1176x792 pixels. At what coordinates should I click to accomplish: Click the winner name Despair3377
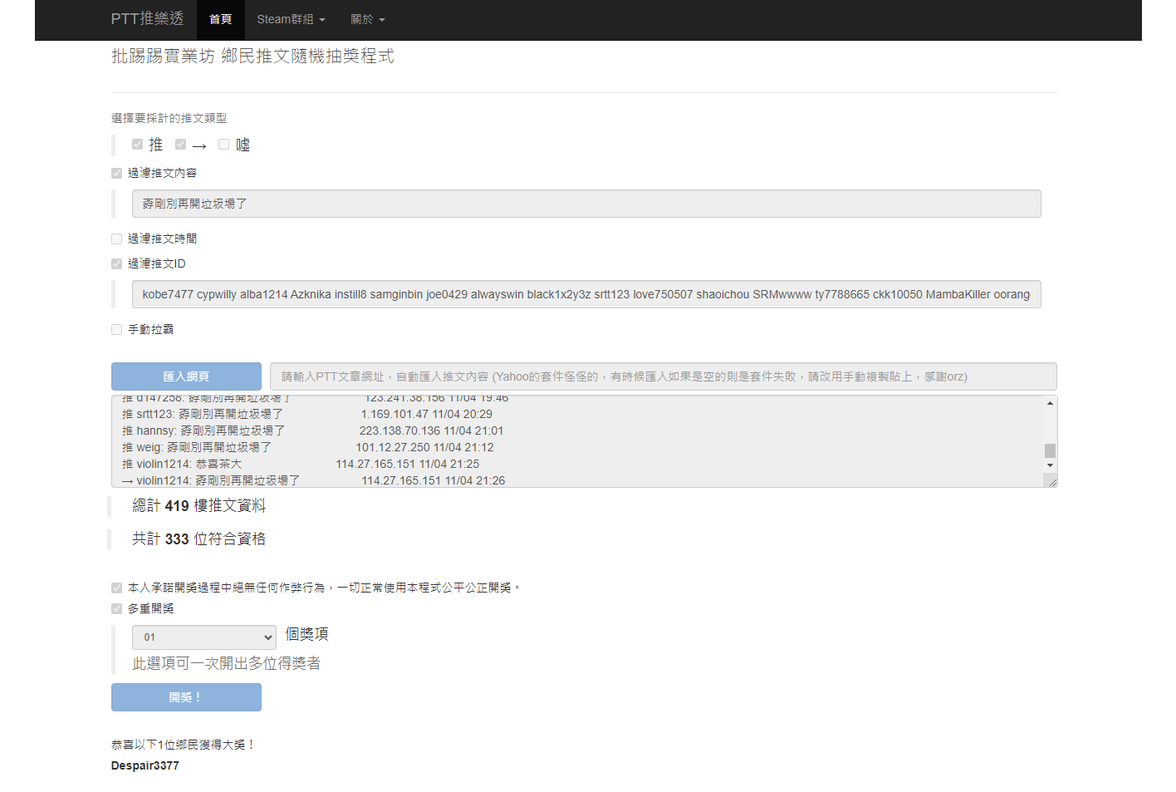[145, 765]
